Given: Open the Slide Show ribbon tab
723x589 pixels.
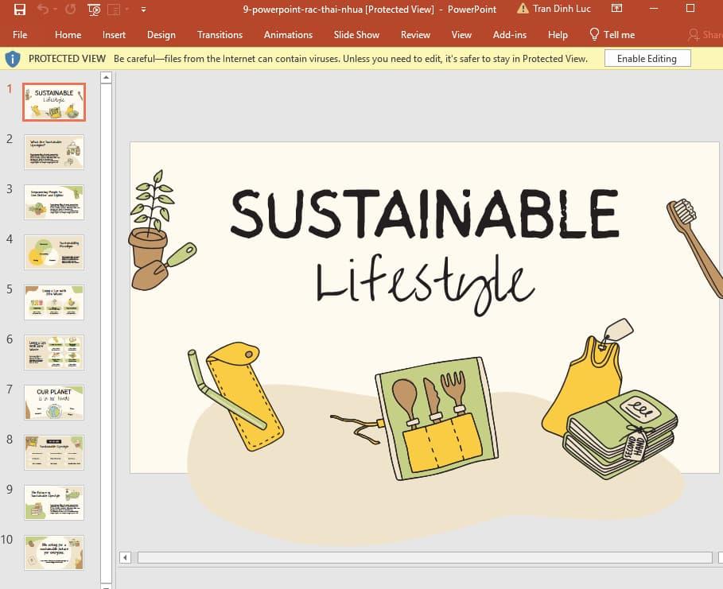Looking at the screenshot, I should pyautogui.click(x=356, y=34).
